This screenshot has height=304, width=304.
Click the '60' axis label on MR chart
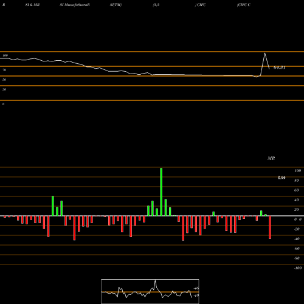pos(297,190)
